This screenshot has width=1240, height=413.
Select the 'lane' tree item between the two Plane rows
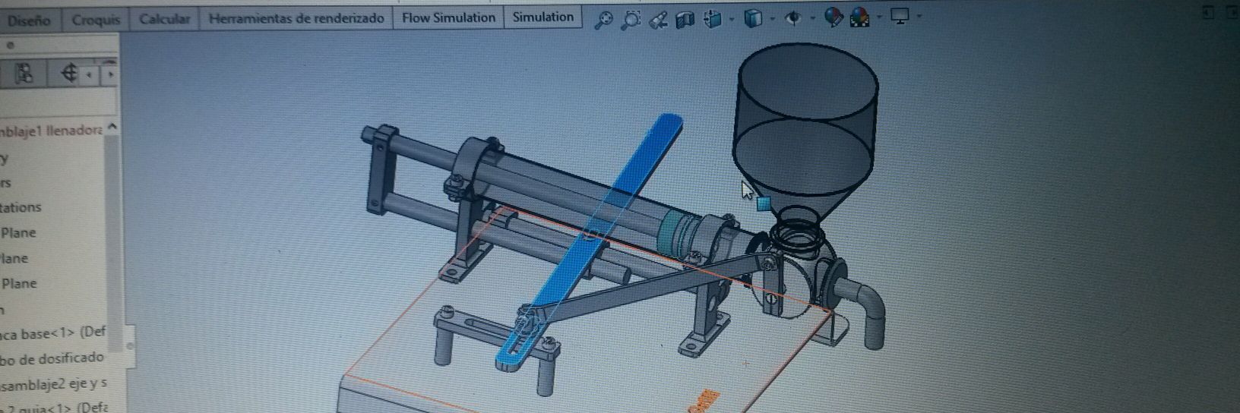(14, 258)
